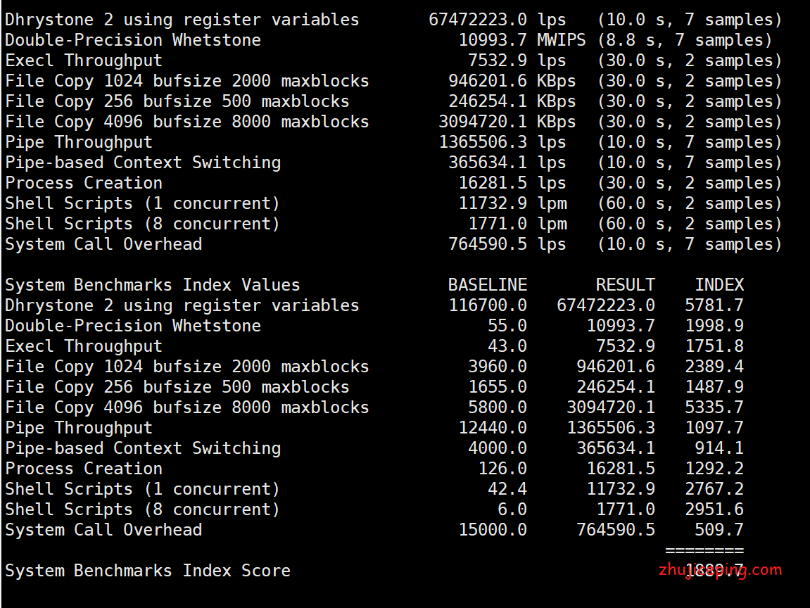810x608 pixels.
Task: Click the System Call Overhead index 509.7
Action: (719, 530)
